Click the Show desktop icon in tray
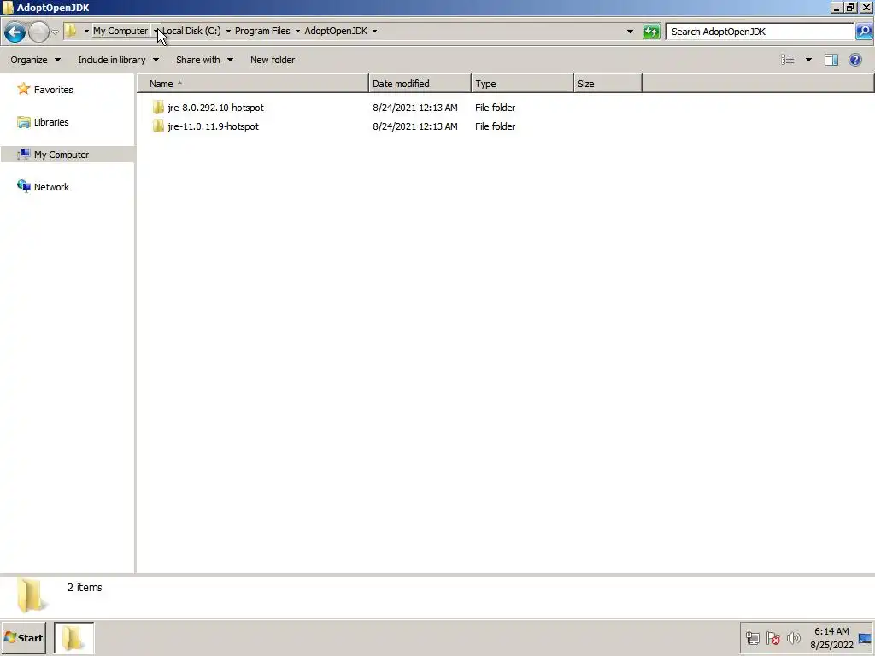Screen dimensions: 875x656 (x=865, y=639)
